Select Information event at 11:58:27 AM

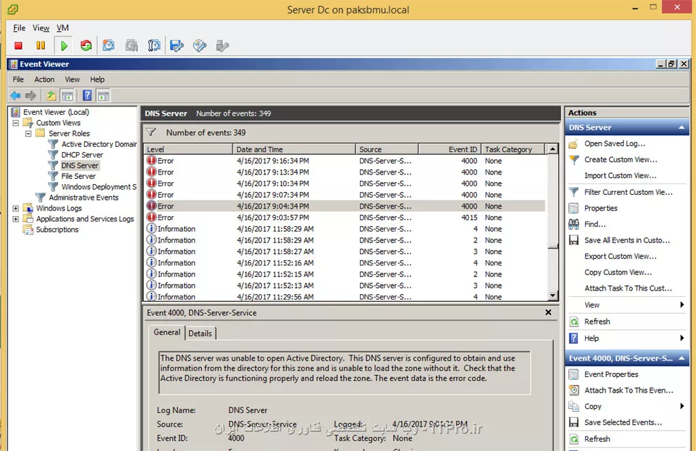[345, 251]
